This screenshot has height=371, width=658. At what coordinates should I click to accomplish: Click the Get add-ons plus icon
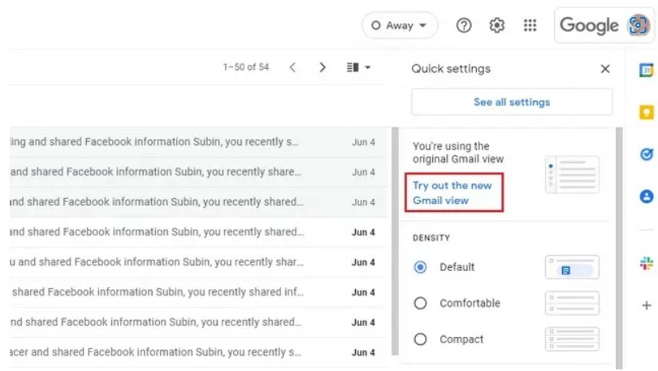click(647, 305)
